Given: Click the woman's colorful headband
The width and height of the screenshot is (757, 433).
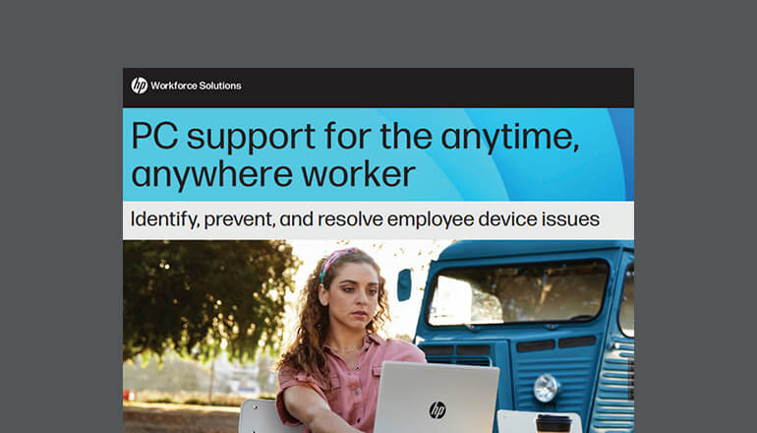Looking at the screenshot, I should pyautogui.click(x=335, y=261).
